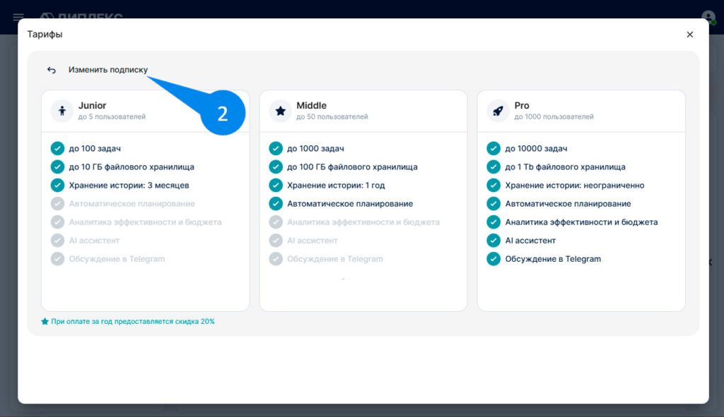Viewport: 724px width, 417px height.
Task: Click Junior's до 10 ГБ файлового хранилища item
Action: 122,167
